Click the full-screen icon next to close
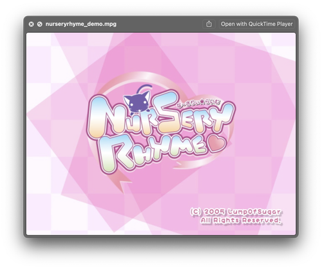 pyautogui.click(x=39, y=24)
